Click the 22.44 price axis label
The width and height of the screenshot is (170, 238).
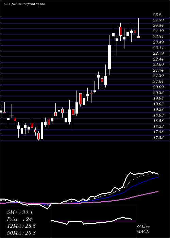pyautogui.click(x=158, y=59)
